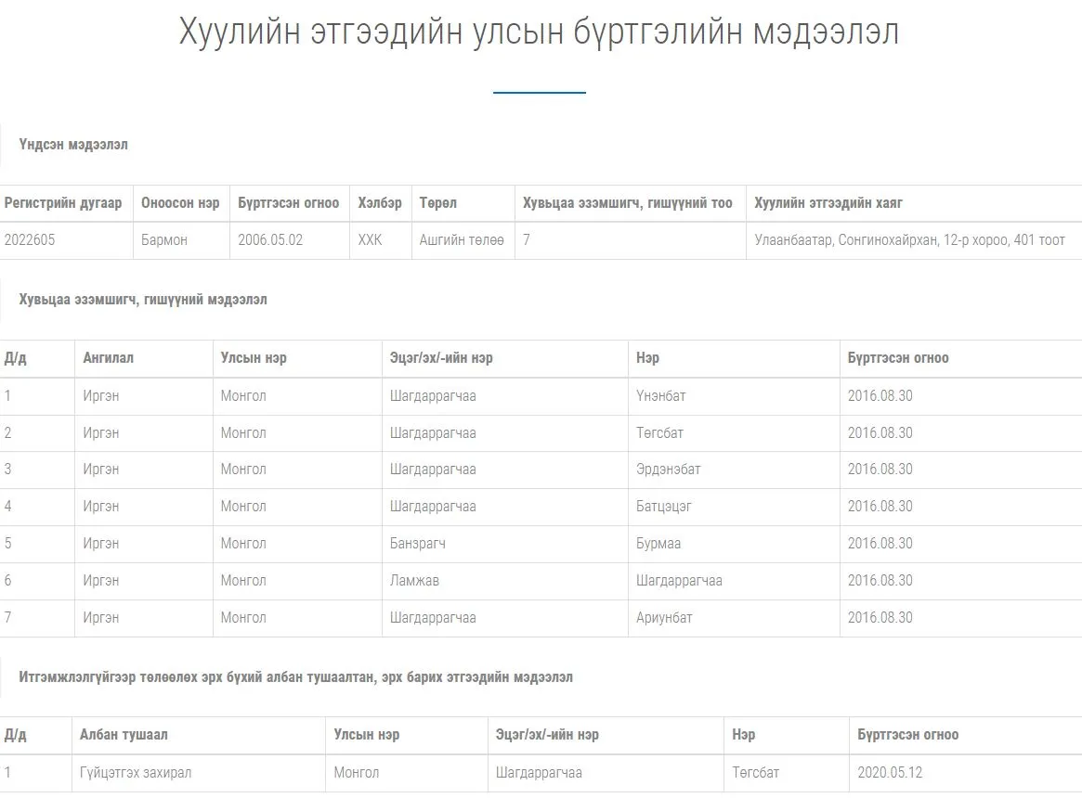Click the "Итгэмжлэлгүйгээр төлөөлөх эрх бүхий албан тушаалтан" heading
1082x798 pixels.
(x=295, y=677)
